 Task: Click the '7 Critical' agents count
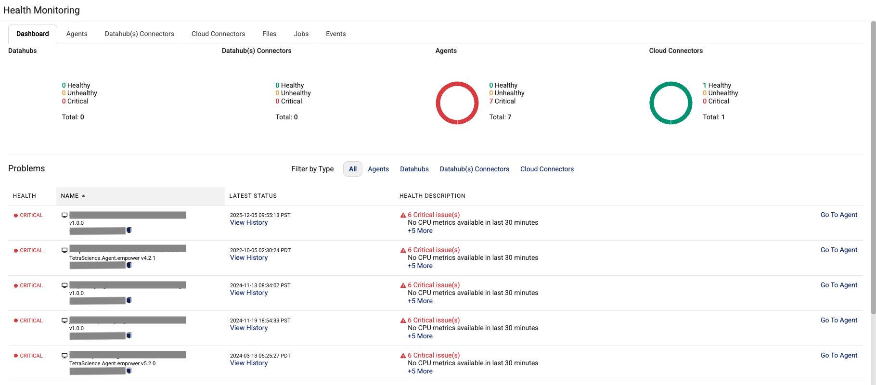pos(502,101)
